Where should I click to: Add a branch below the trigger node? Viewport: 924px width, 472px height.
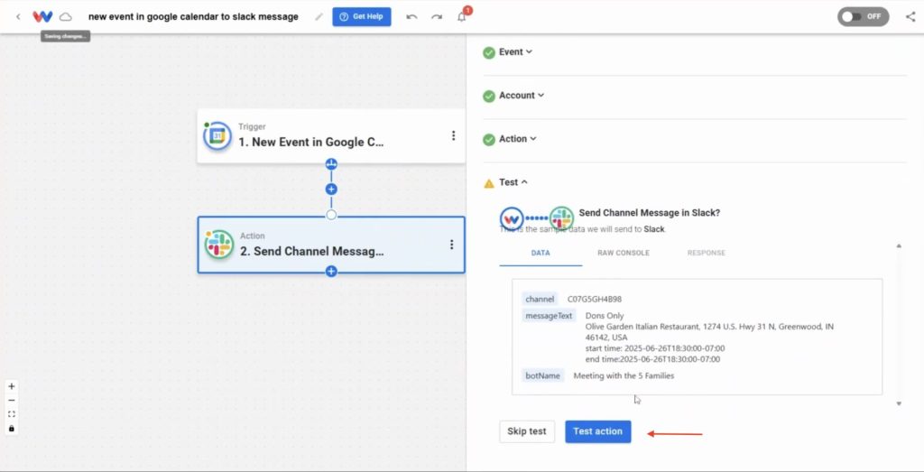click(x=331, y=164)
